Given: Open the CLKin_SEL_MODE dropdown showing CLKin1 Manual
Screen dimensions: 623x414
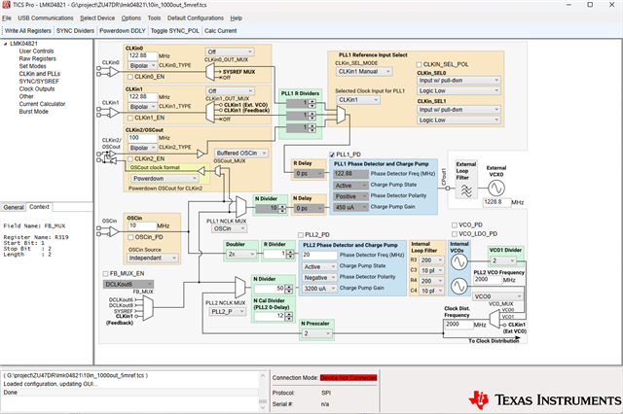Looking at the screenshot, I should (x=364, y=71).
